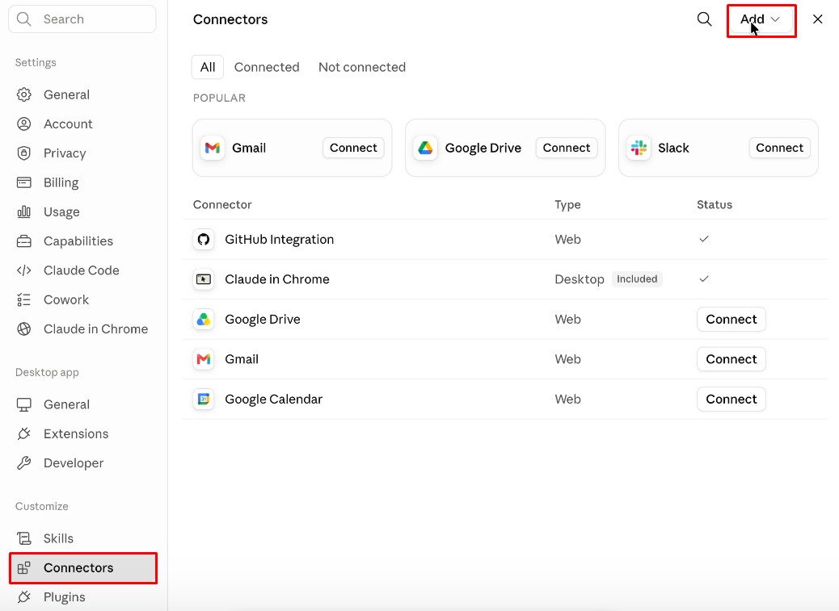The width and height of the screenshot is (839, 611).
Task: Click the Gmail icon in Popular card
Action: (x=213, y=148)
